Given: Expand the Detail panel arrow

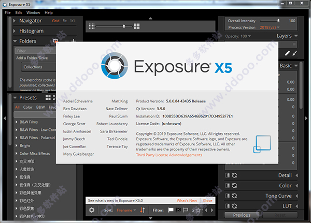Looking at the screenshot, I should pyautogui.click(x=296, y=175).
